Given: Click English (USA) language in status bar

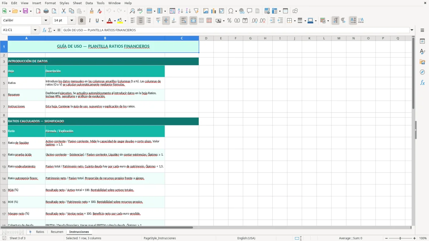Looking at the screenshot, I should click(246, 238).
